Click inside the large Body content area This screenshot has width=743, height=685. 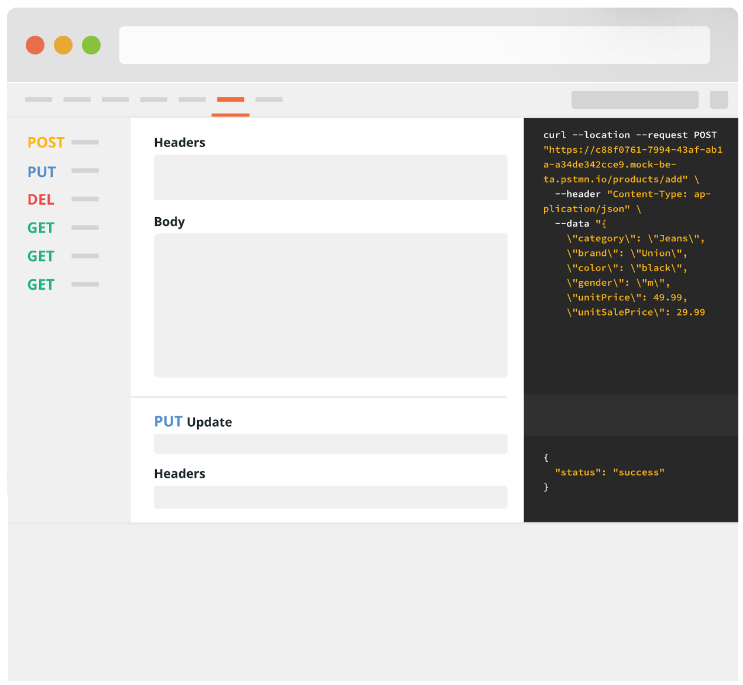point(331,305)
